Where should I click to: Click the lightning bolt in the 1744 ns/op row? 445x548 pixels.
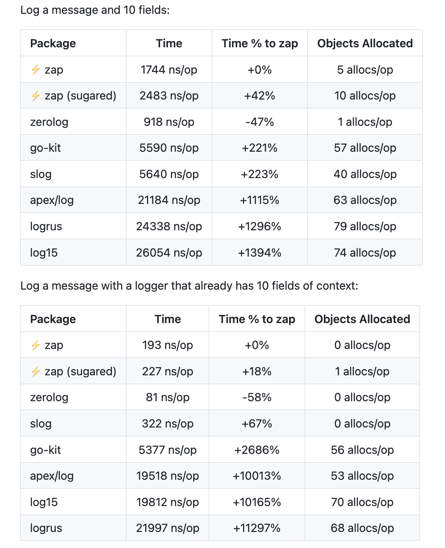click(x=36, y=70)
